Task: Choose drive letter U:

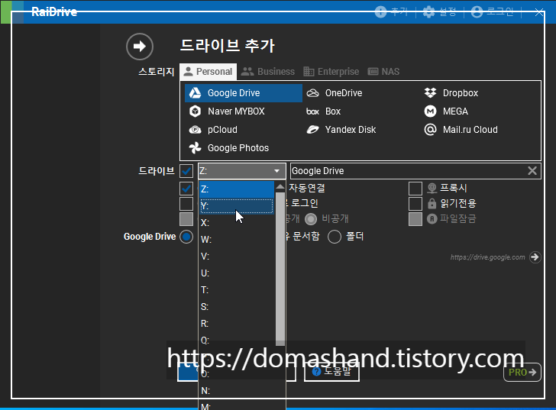Action: coord(237,273)
